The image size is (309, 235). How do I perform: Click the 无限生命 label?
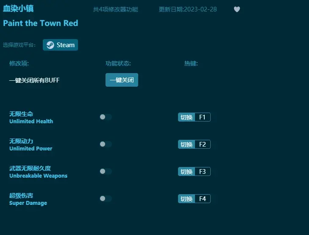click(x=21, y=114)
